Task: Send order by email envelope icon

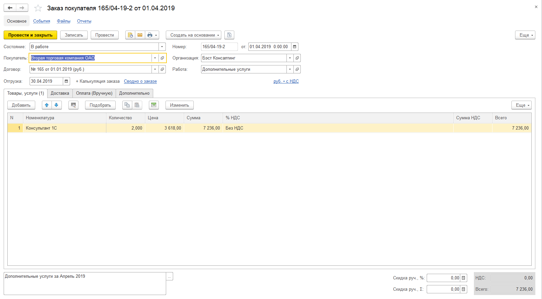Action: (140, 35)
